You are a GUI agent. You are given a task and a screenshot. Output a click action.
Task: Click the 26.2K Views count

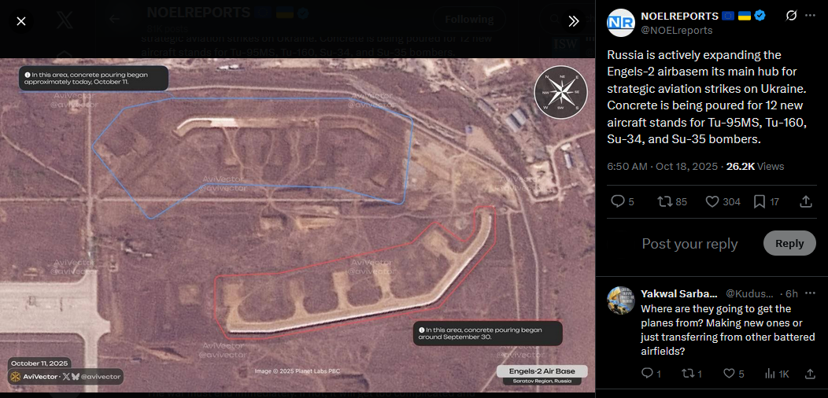click(x=755, y=166)
